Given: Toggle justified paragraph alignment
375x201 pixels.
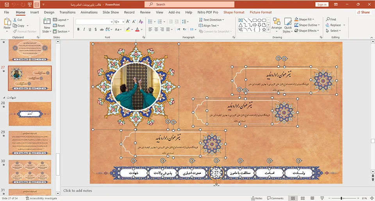Looking at the screenshot, I should (x=168, y=29).
